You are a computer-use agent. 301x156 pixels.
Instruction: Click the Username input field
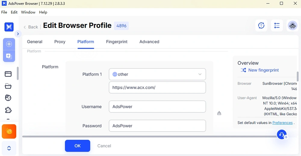pos(157,106)
